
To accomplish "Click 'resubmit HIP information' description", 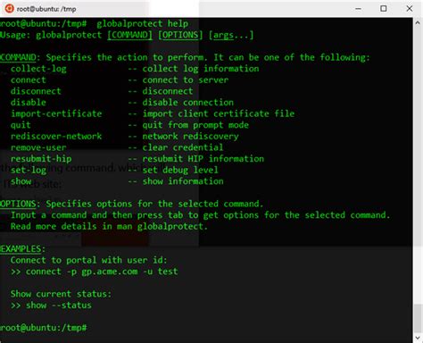I will (x=203, y=159).
